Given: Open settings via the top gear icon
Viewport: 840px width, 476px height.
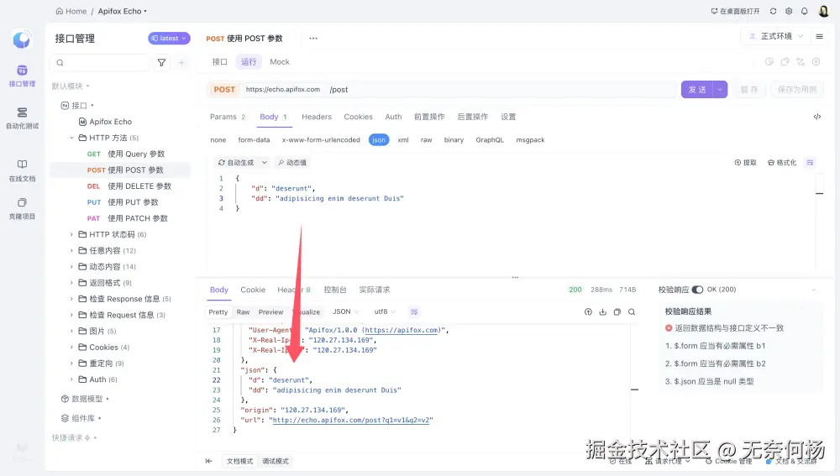Looking at the screenshot, I should [789, 11].
